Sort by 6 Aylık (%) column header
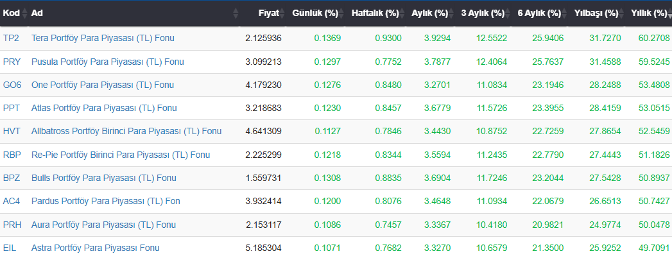672x258 pixels. 539,13
